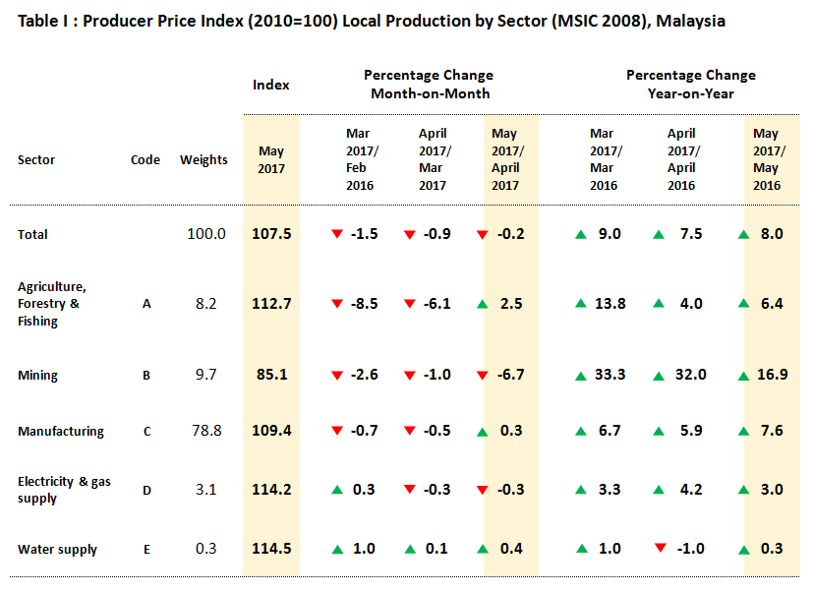This screenshot has height=593, width=813.
Task: Click the red arrow beside Agriculture -8.5
Action: tap(337, 304)
